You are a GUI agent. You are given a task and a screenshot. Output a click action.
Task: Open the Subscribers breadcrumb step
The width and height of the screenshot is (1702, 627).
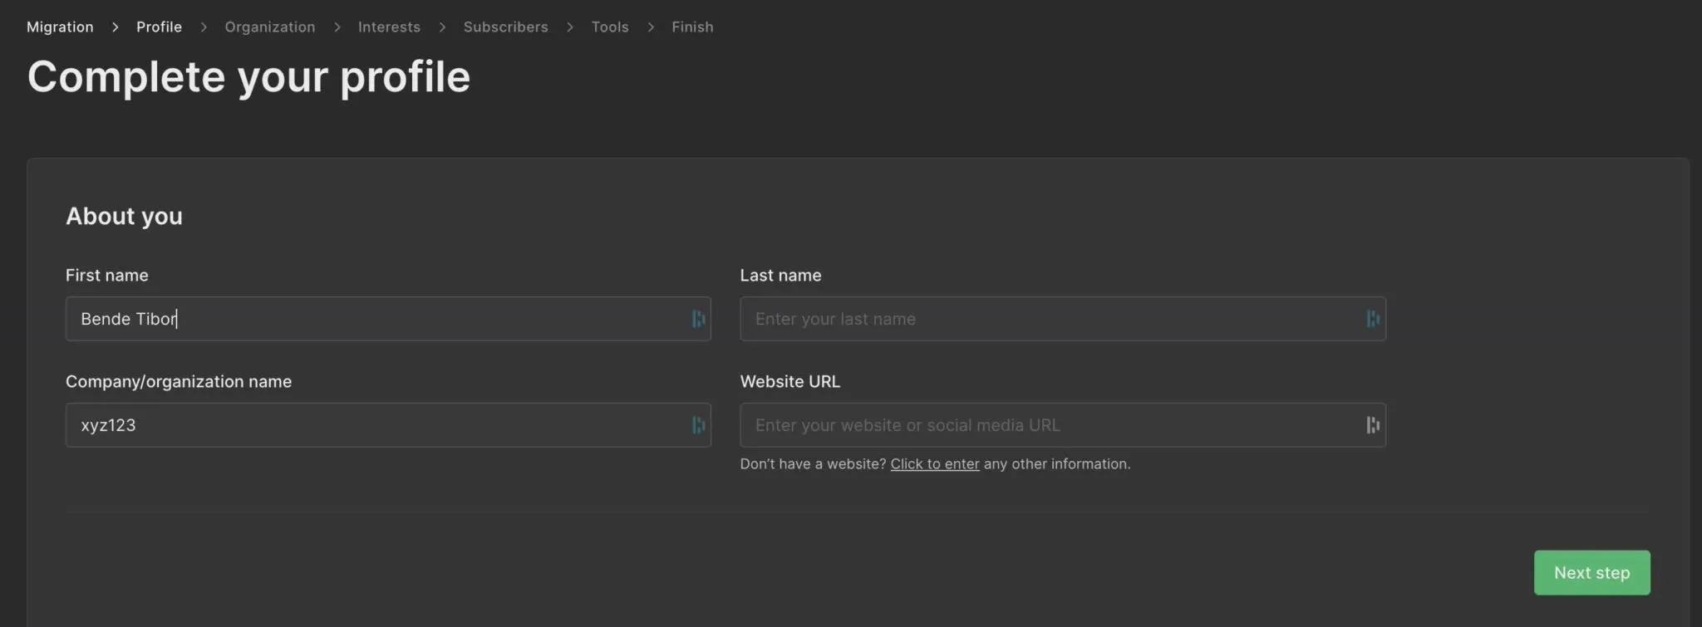tap(505, 27)
